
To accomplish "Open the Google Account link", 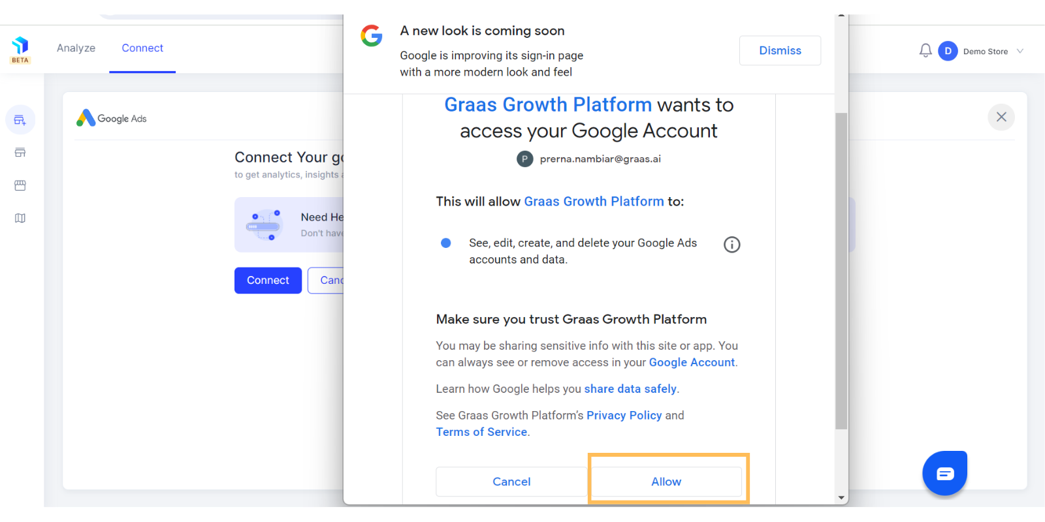I will point(692,363).
